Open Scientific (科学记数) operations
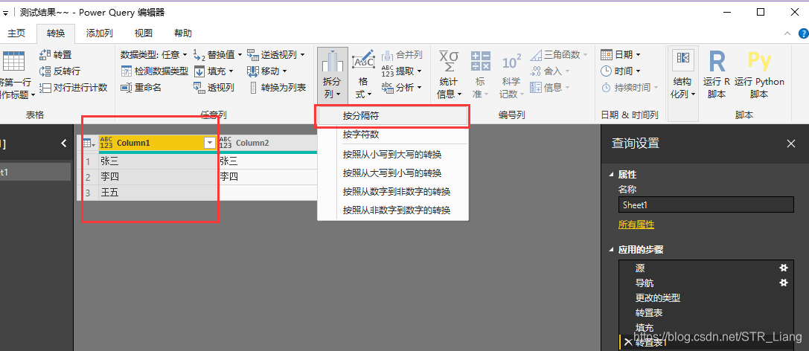Image resolution: width=809 pixels, height=351 pixels. (x=511, y=75)
